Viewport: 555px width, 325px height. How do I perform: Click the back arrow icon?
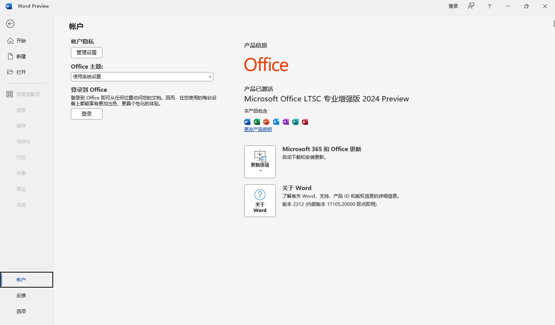[10, 24]
